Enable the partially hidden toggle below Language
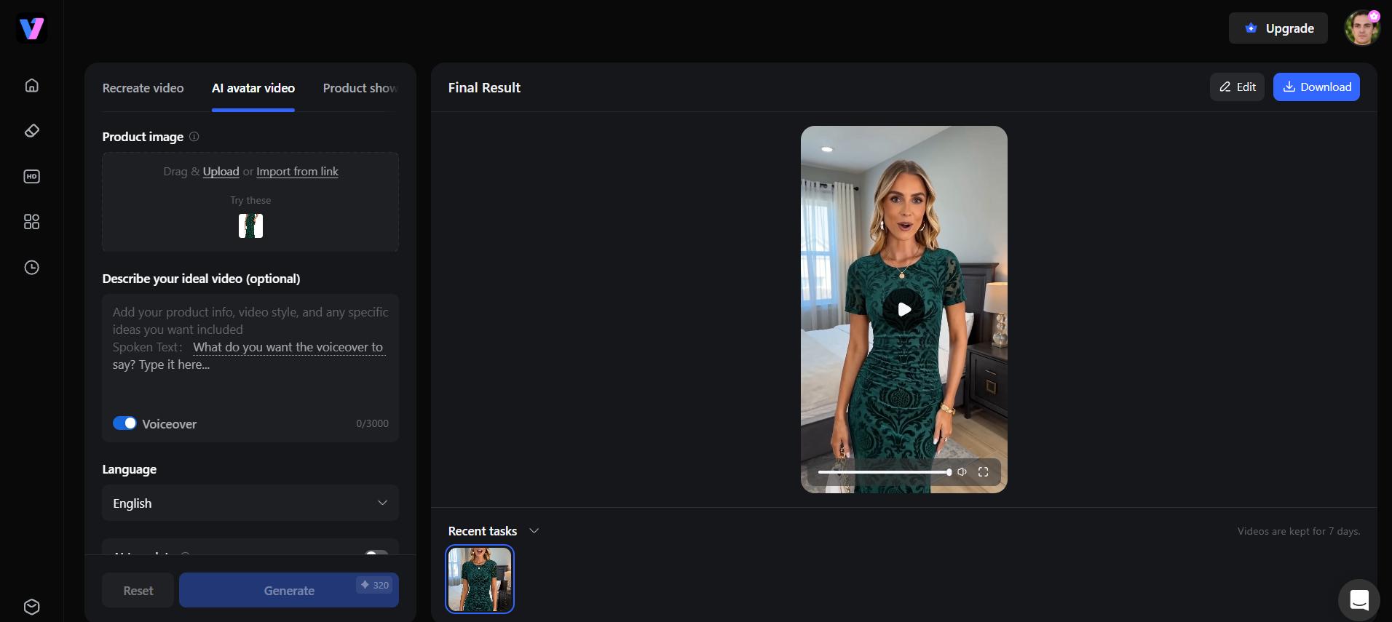The width and height of the screenshot is (1392, 622). point(376,554)
